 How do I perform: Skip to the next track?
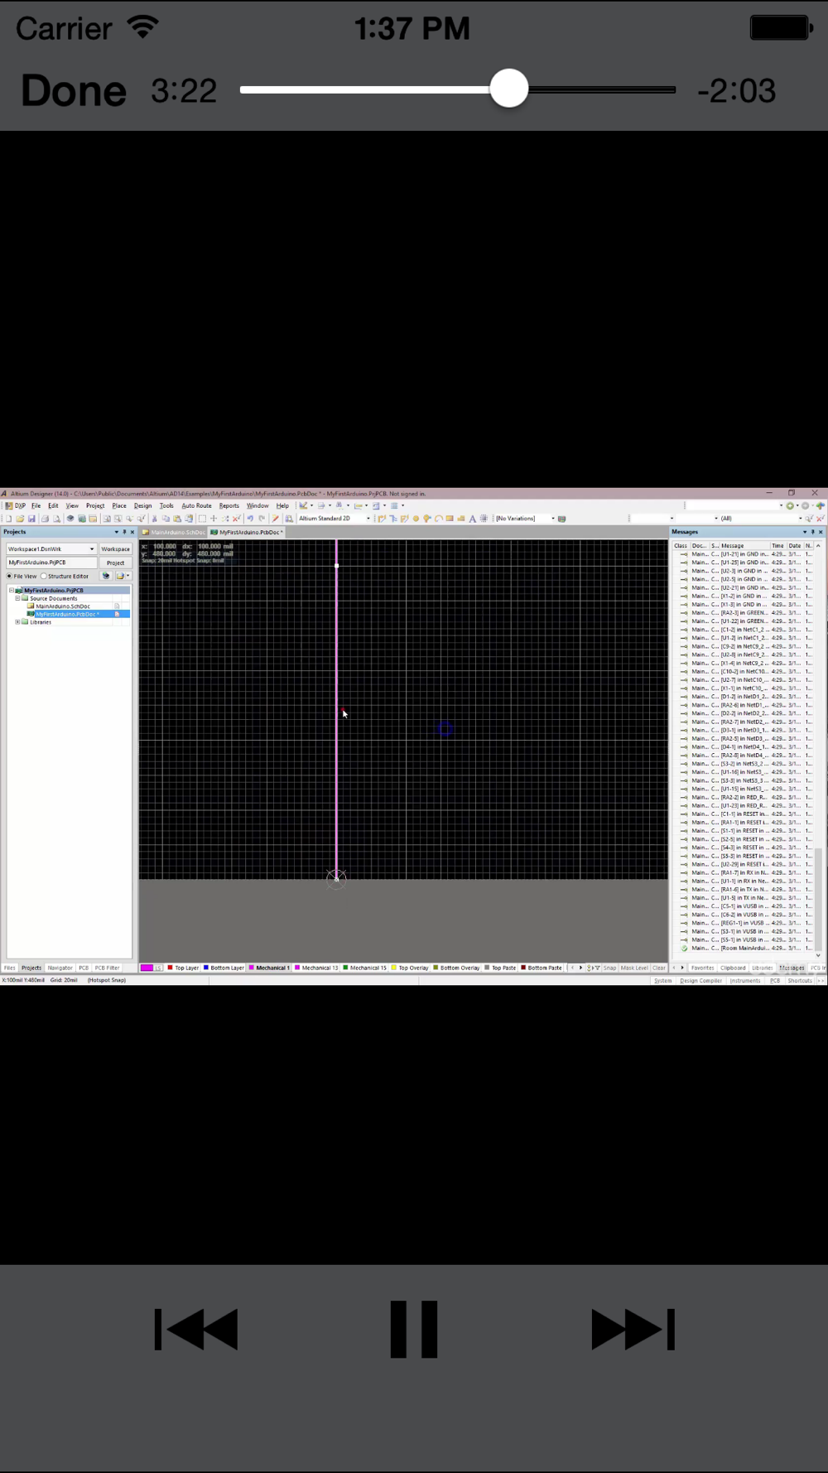tap(633, 1329)
